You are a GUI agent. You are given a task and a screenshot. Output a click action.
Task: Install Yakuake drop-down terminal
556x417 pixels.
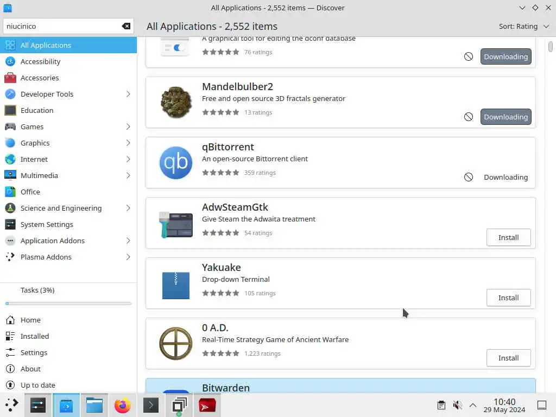(508, 298)
